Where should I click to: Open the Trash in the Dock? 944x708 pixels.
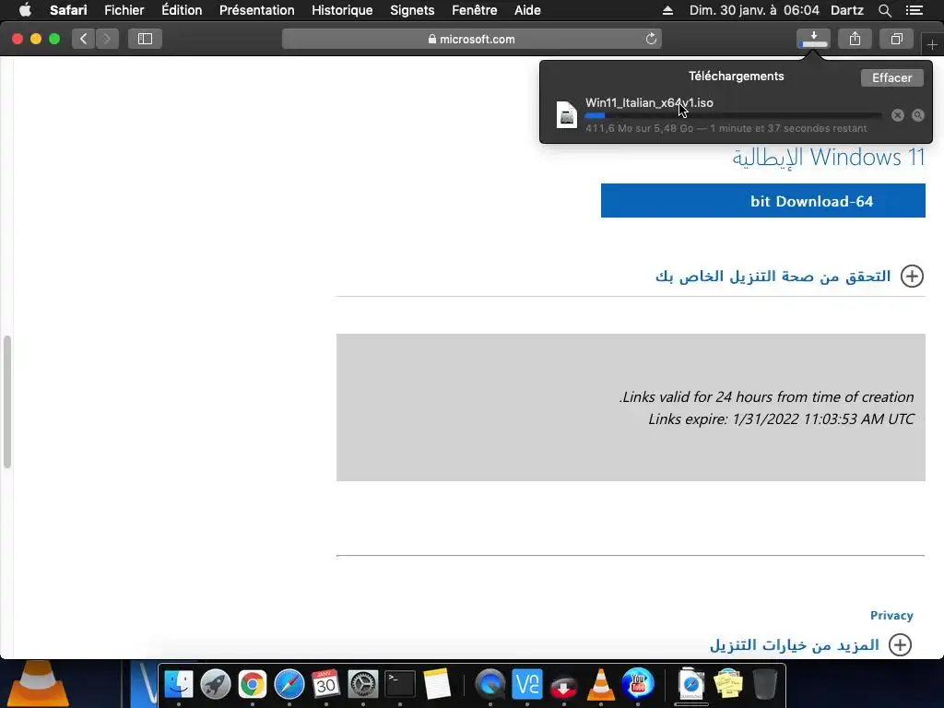(x=764, y=685)
